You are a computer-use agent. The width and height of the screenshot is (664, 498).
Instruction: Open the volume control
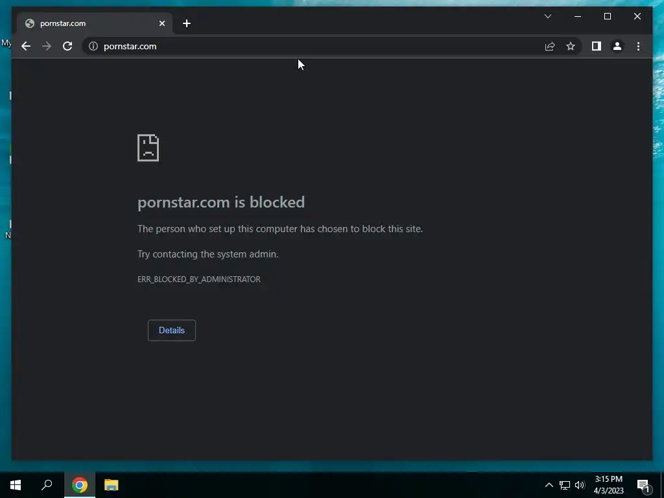[580, 485]
